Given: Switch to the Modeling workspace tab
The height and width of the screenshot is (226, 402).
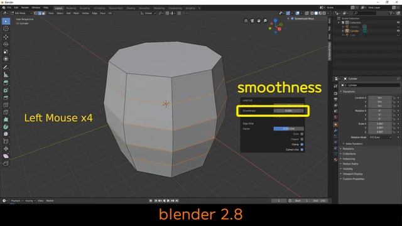Looking at the screenshot, I should 71,8.
